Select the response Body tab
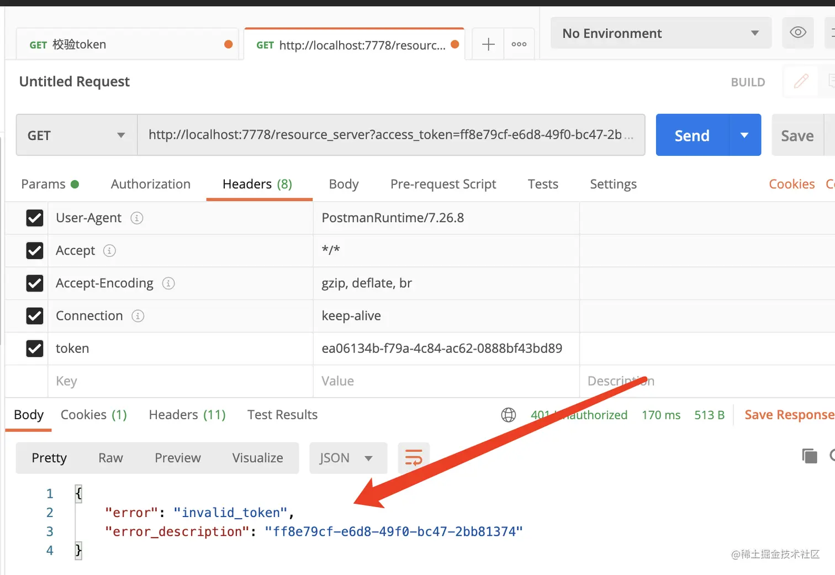This screenshot has width=835, height=575. [29, 415]
